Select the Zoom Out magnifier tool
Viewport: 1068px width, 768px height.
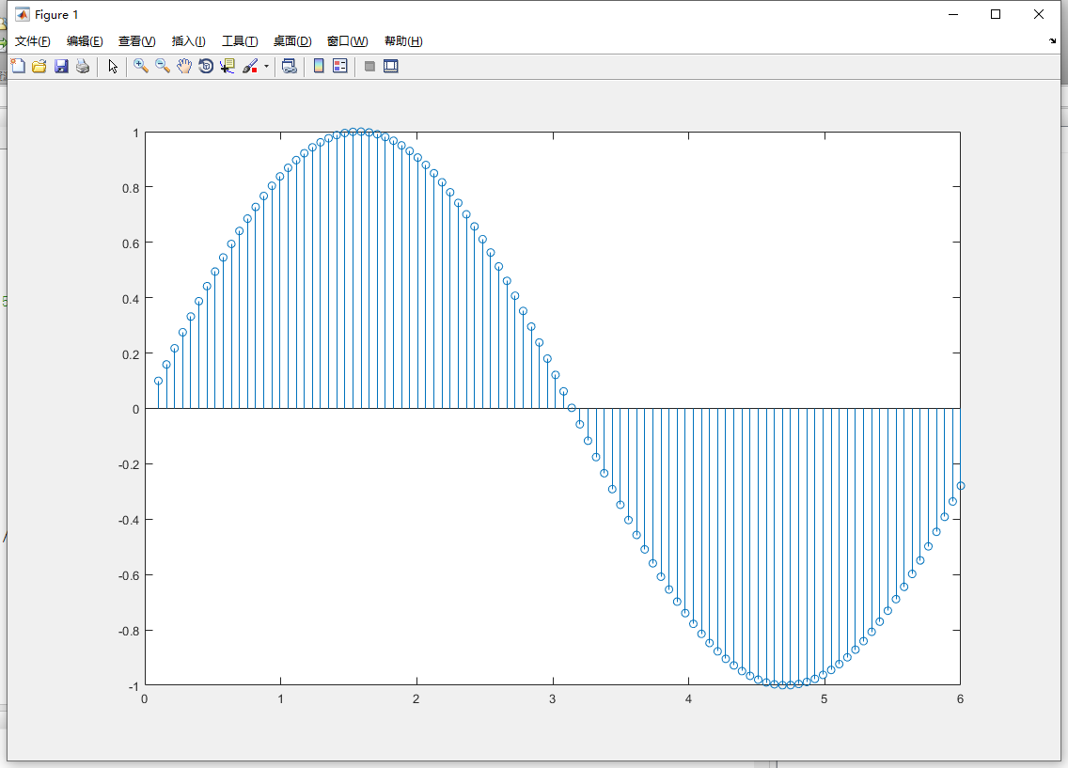point(163,66)
